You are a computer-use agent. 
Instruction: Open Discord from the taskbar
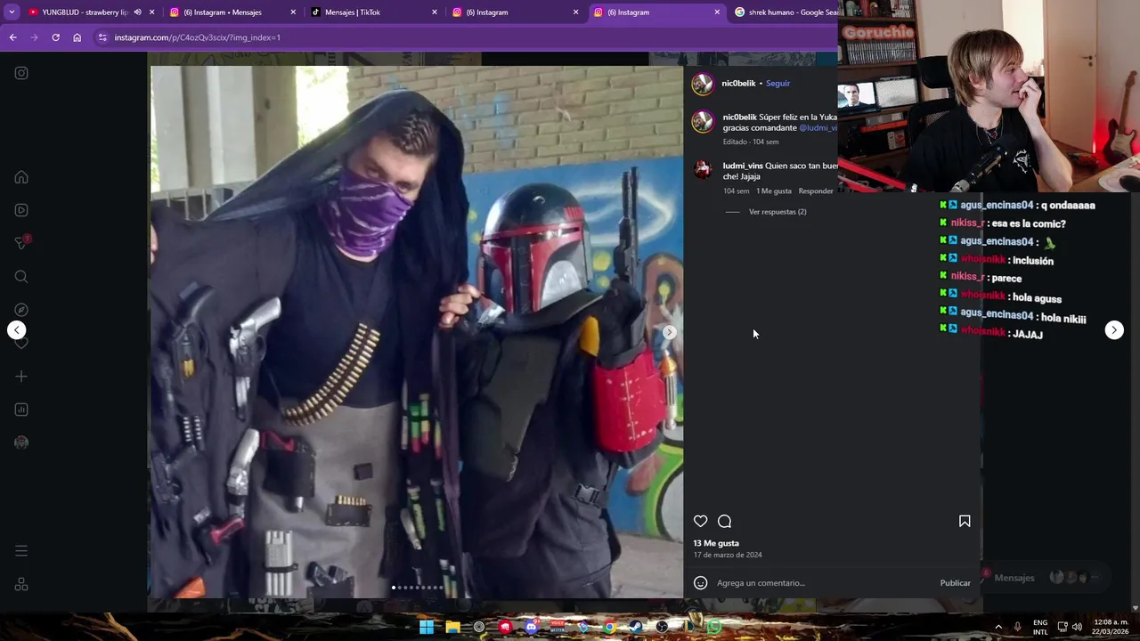pos(531,627)
